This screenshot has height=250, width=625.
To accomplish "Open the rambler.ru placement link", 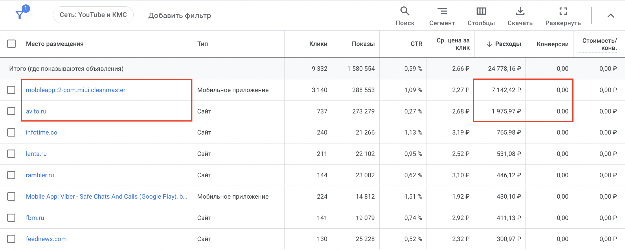I will pyautogui.click(x=40, y=175).
